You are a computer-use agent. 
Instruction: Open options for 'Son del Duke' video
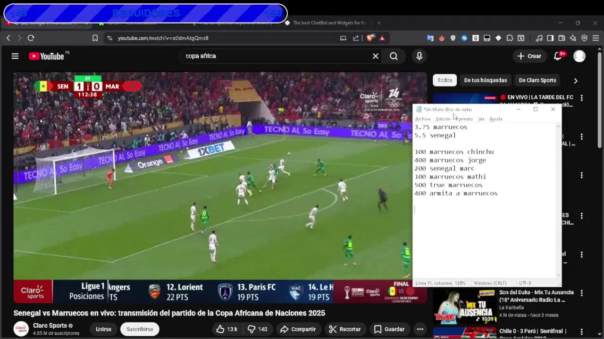tap(581, 293)
